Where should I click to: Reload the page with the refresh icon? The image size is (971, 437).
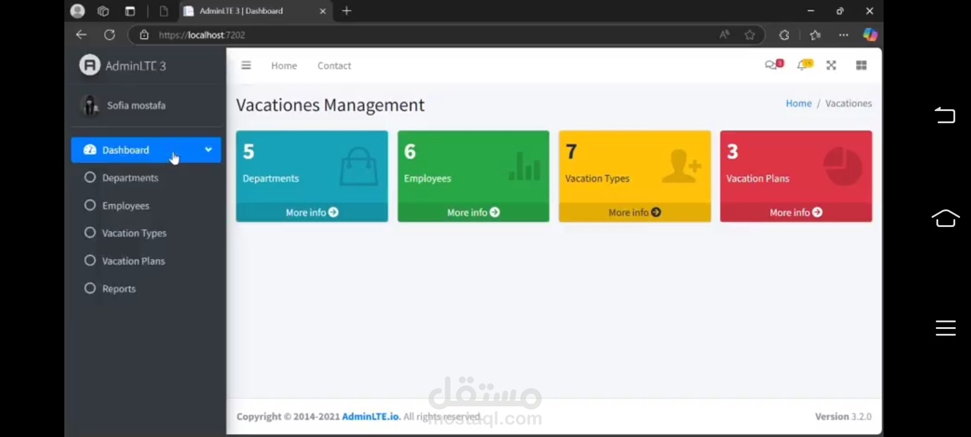pos(109,35)
